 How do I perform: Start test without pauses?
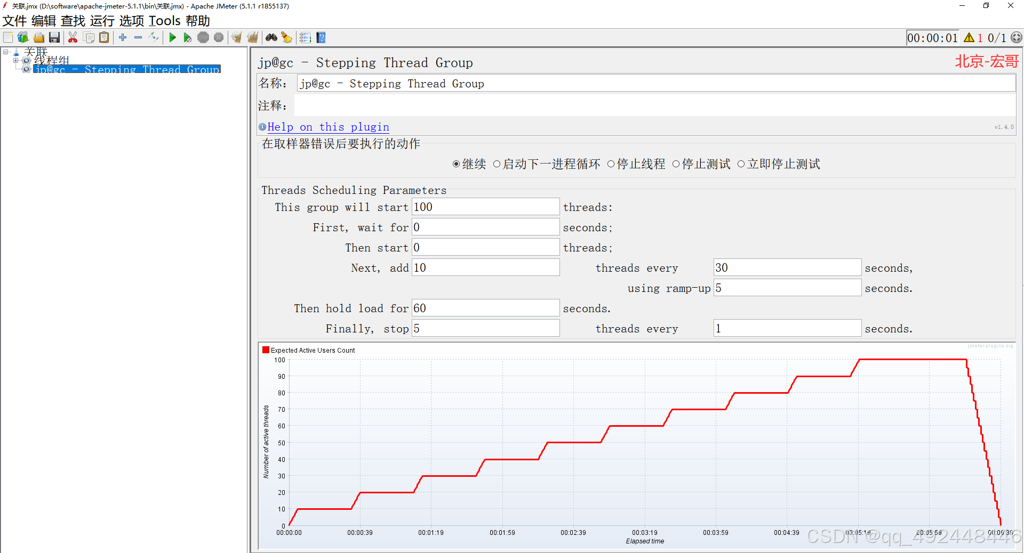tap(187, 37)
